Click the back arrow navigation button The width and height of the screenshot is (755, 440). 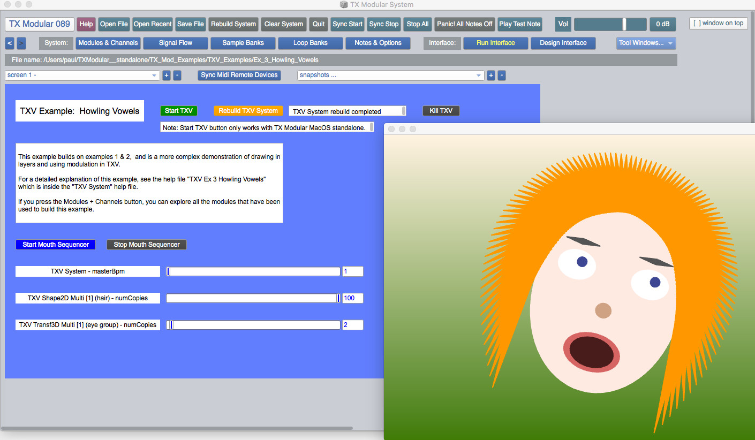(10, 43)
